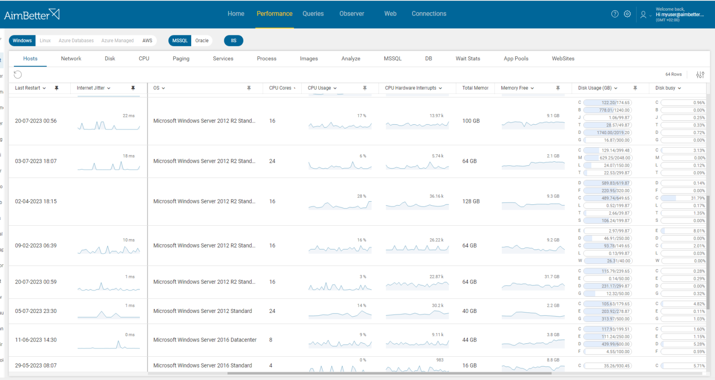Image resolution: width=715 pixels, height=380 pixels.
Task: Click the AimBetter logo
Action: [x=32, y=14]
